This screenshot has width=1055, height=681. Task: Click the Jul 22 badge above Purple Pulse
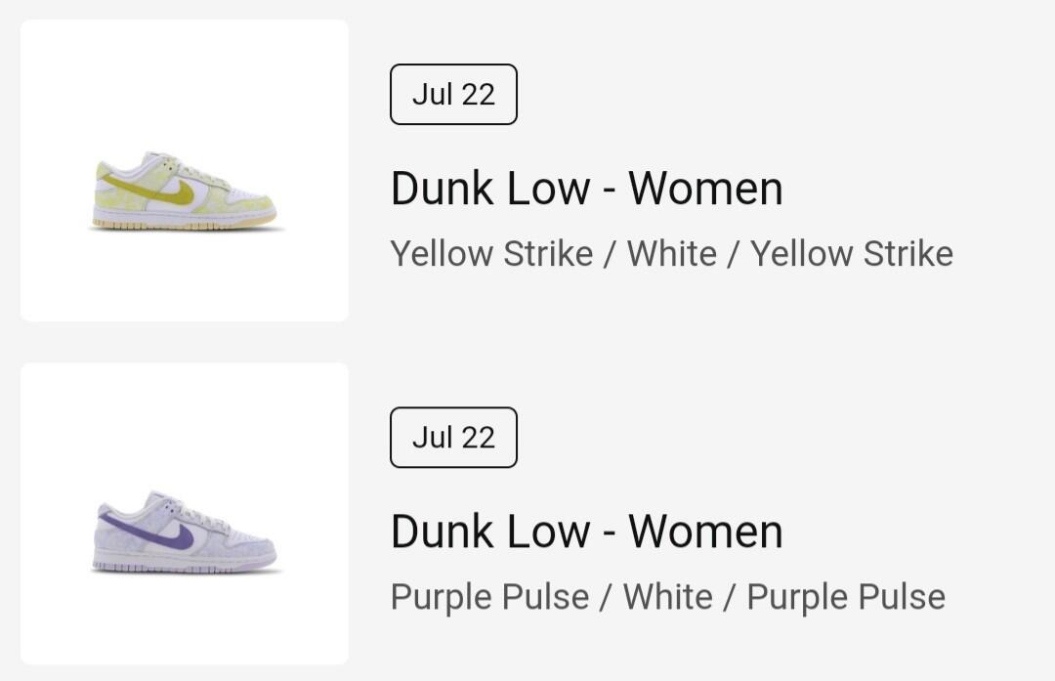[453, 438]
